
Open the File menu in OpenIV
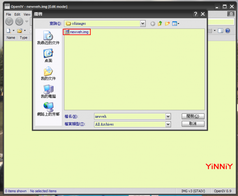[9, 14]
